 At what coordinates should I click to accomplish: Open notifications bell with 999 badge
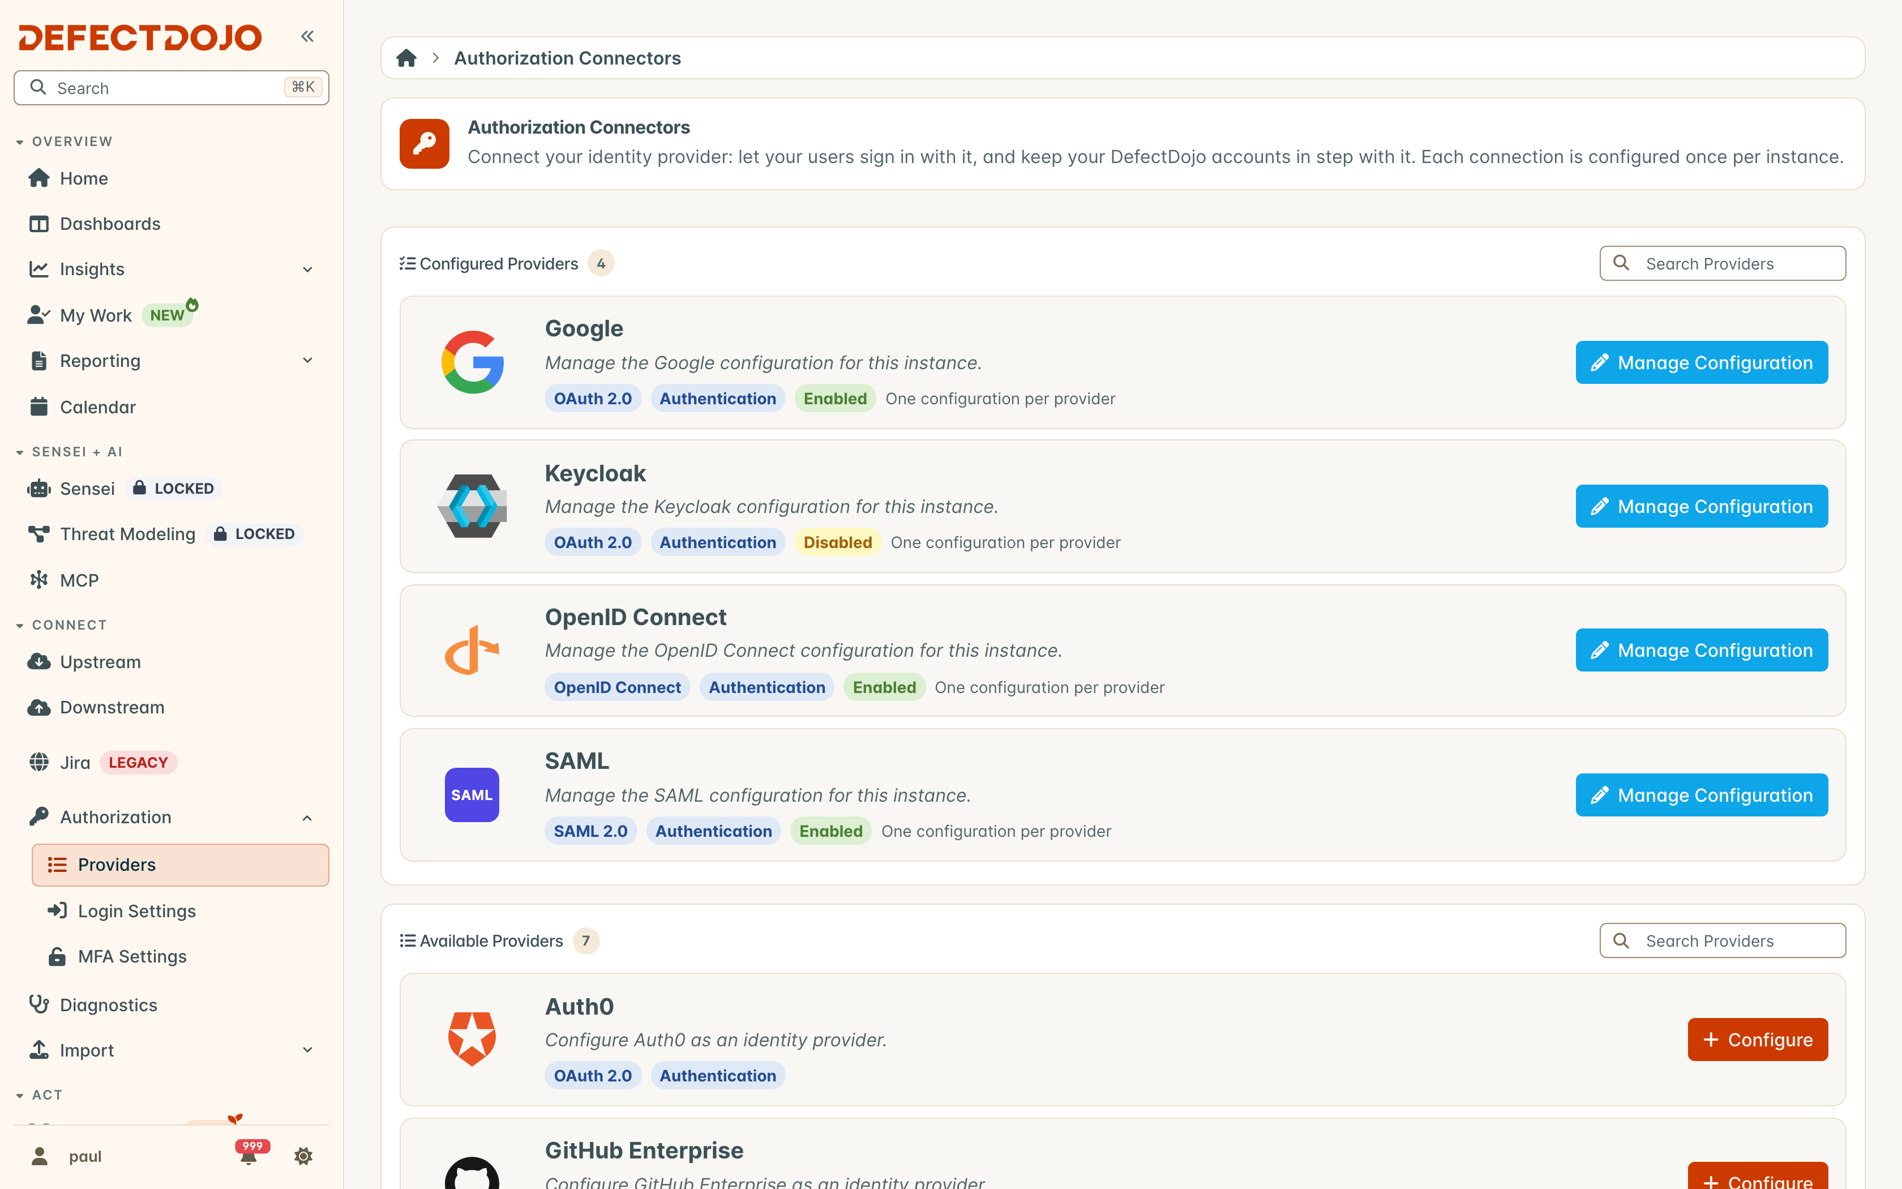click(250, 1154)
